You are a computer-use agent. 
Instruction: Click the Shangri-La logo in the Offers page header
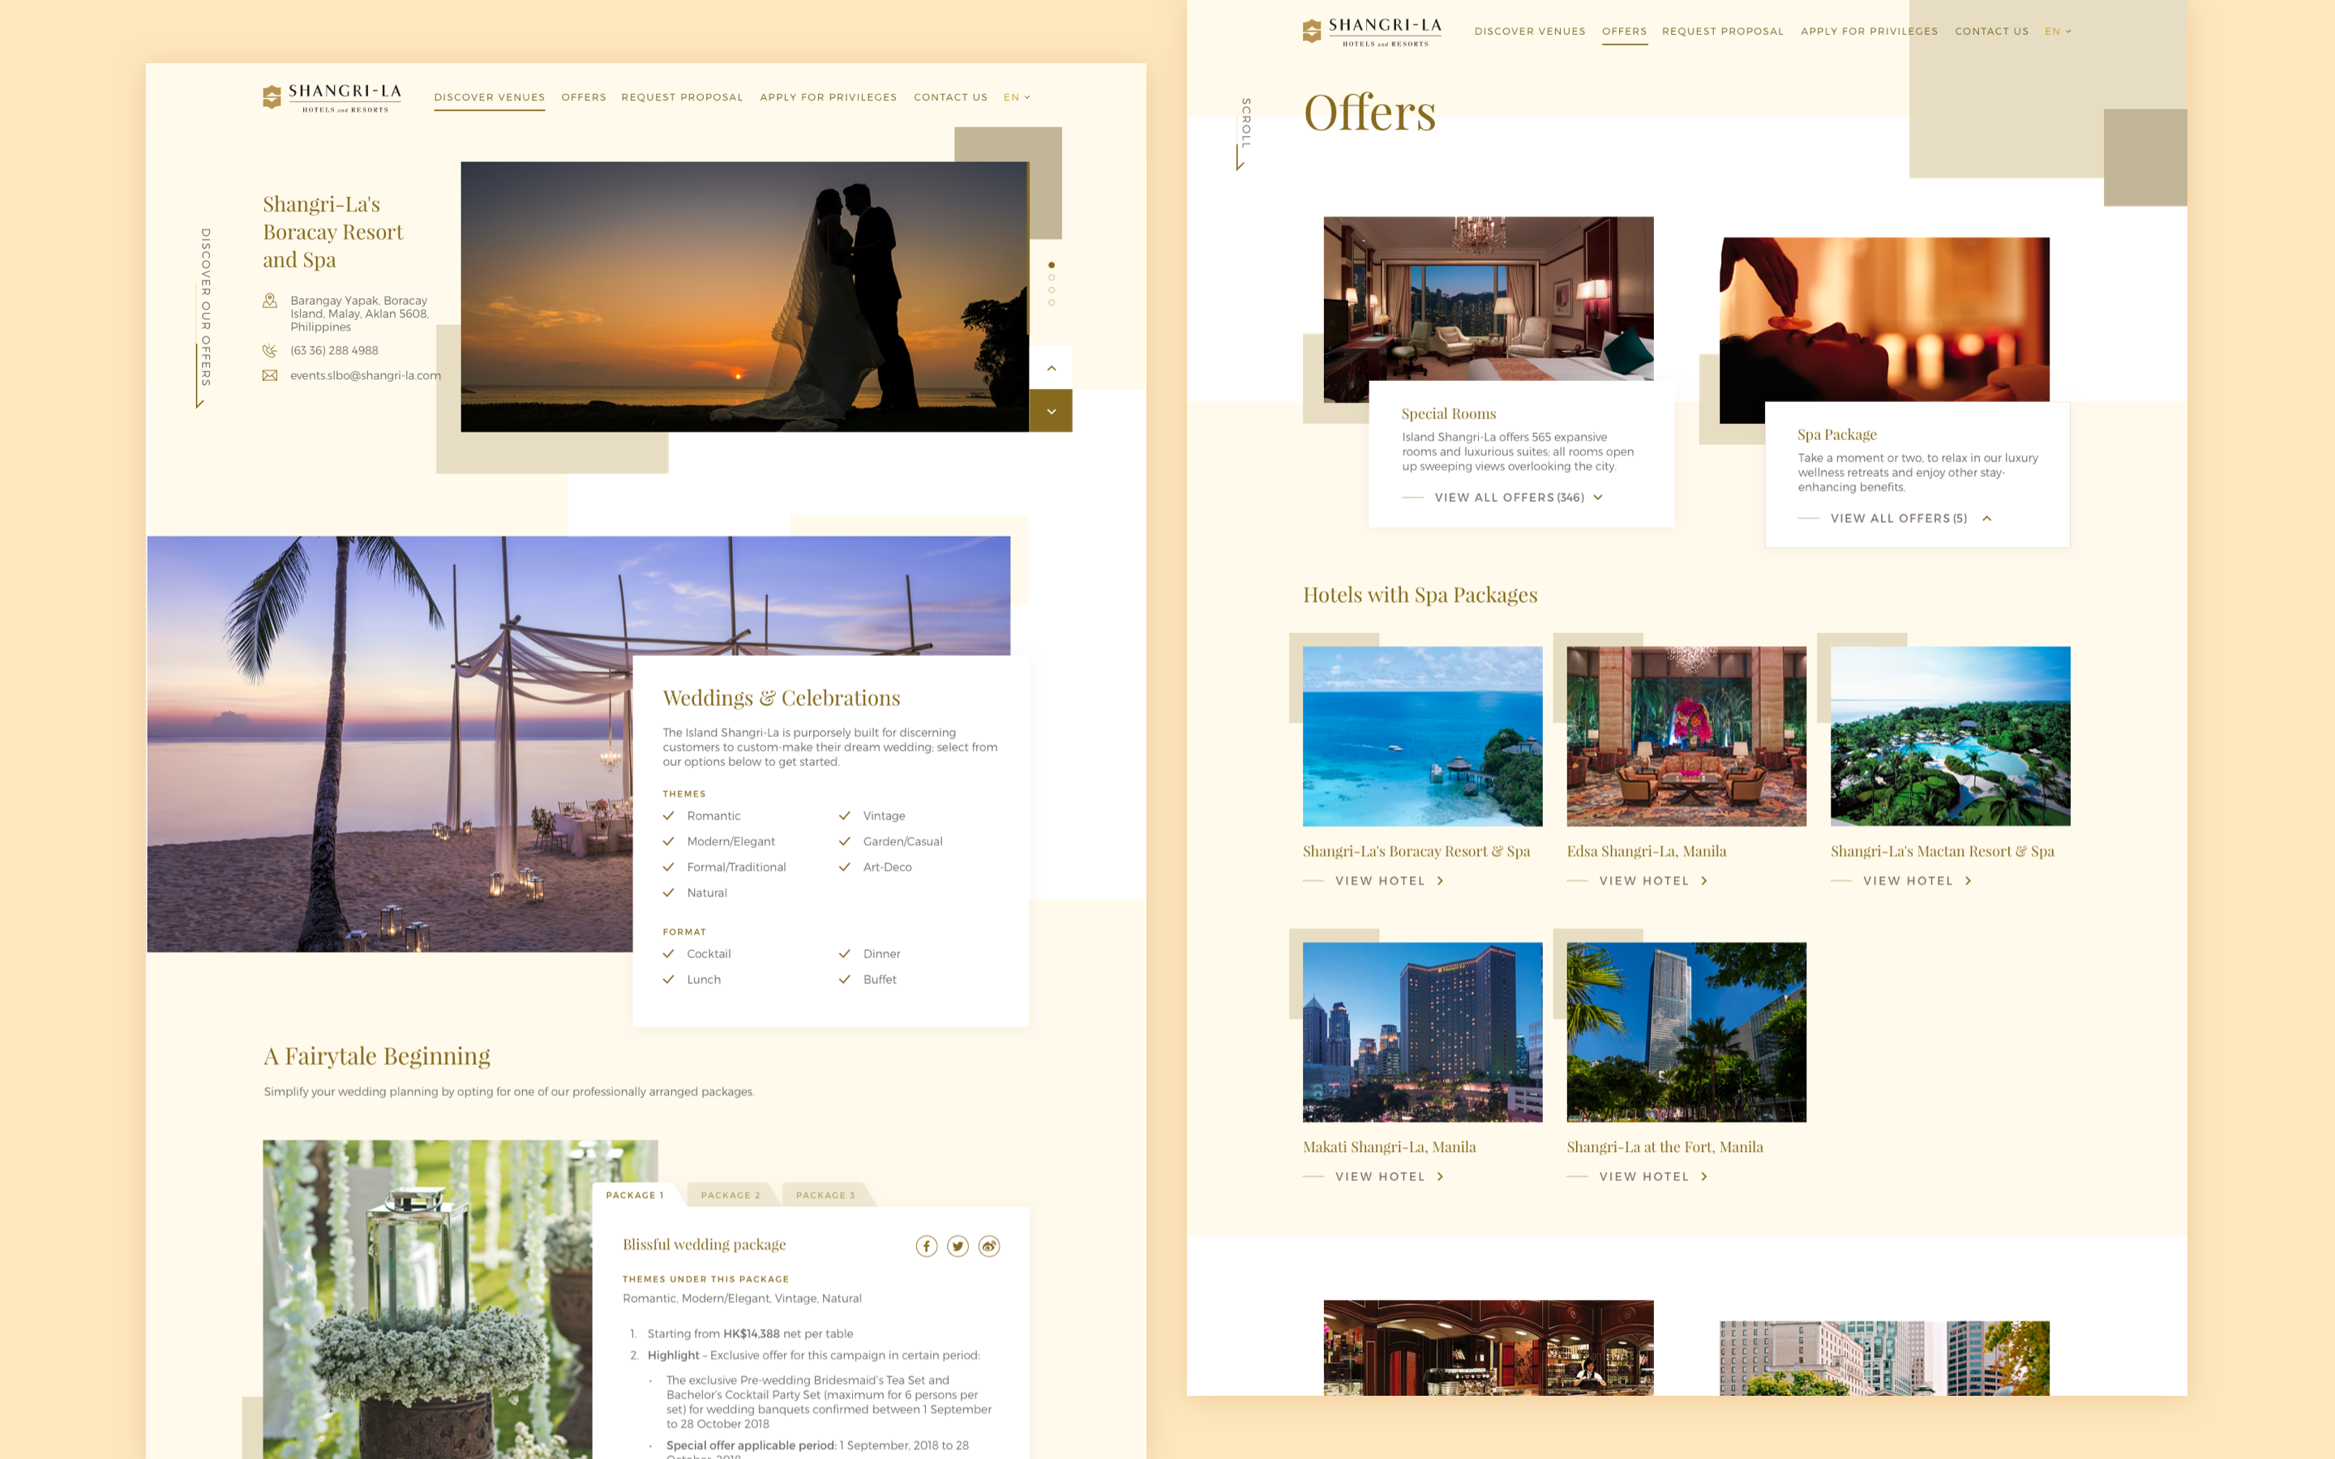point(1371,31)
